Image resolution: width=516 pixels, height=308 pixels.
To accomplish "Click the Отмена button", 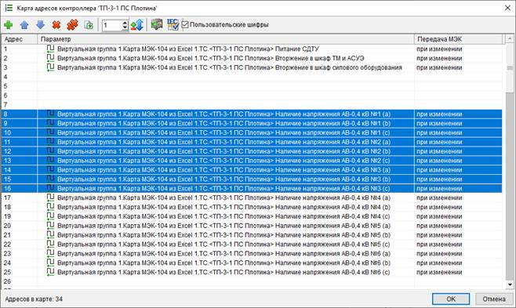I will click(493, 299).
